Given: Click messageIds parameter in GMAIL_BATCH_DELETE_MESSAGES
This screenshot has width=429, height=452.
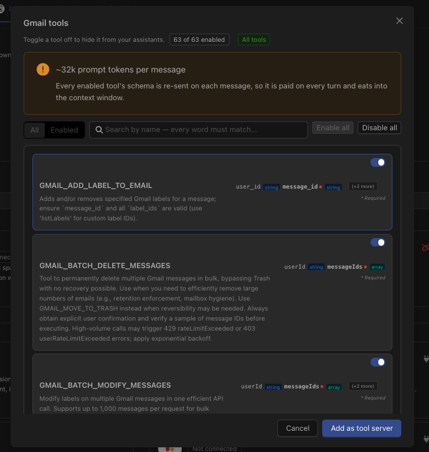Looking at the screenshot, I should coord(345,267).
